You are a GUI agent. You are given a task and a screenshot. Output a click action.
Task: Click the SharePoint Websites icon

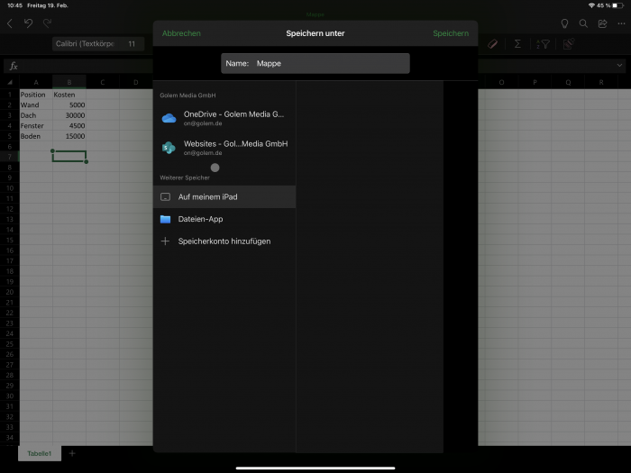click(168, 148)
